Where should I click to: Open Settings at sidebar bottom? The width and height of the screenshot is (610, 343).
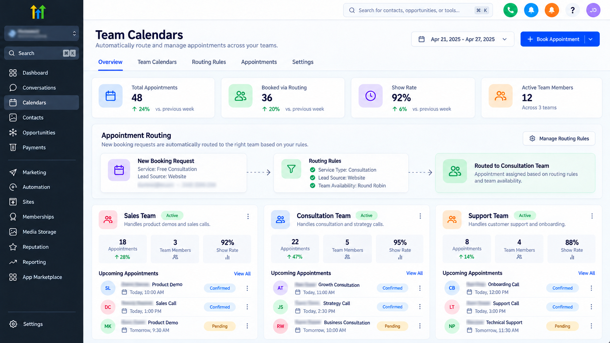pos(41,324)
